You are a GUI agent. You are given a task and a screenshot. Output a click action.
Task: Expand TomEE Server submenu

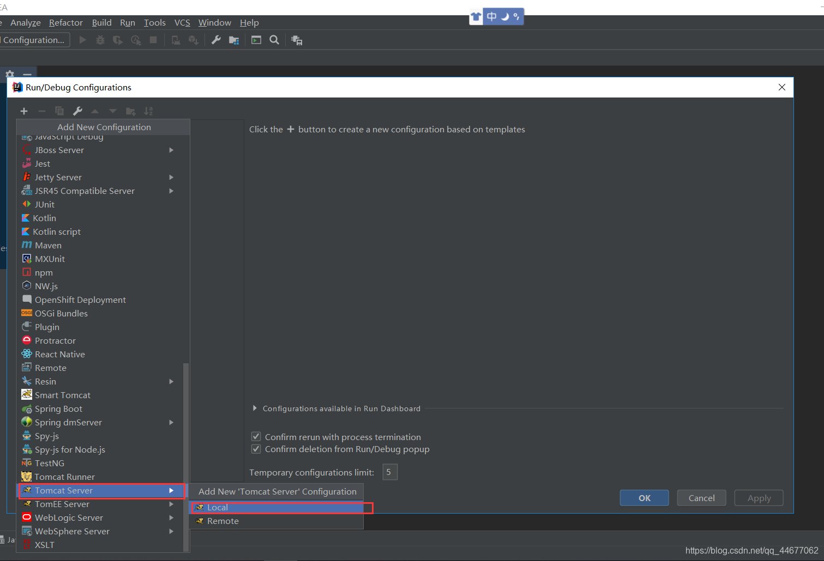click(171, 504)
